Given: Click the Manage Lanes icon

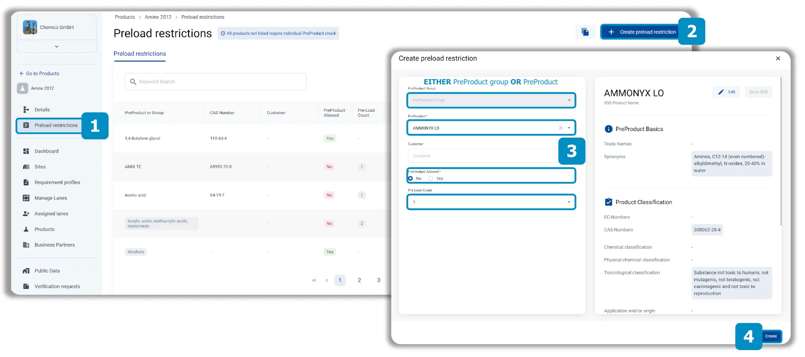Looking at the screenshot, I should click(26, 198).
